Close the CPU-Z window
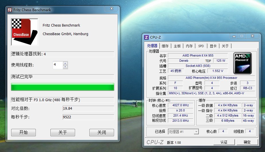 [252, 36]
